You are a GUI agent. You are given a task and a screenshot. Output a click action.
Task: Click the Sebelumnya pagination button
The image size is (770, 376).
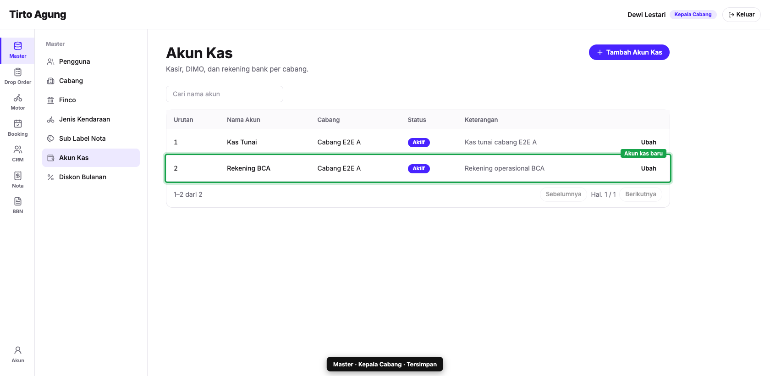563,194
